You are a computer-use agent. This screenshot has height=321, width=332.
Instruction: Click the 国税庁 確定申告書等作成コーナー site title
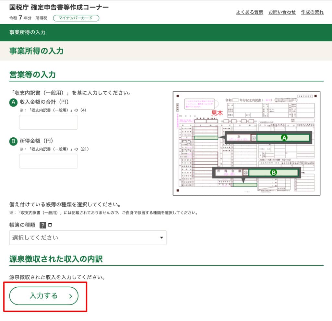[59, 7]
